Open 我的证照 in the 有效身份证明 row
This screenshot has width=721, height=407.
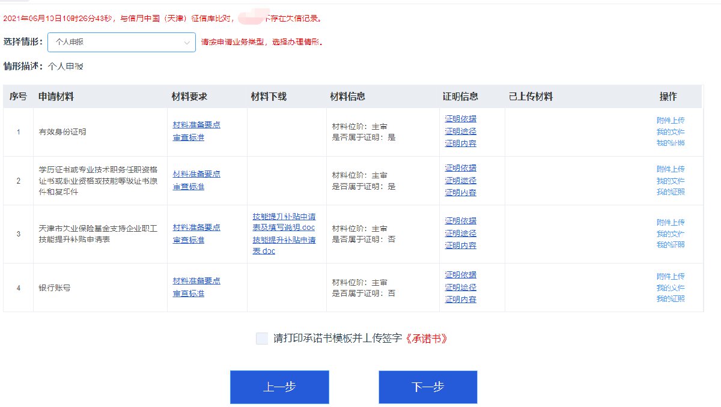pos(671,143)
